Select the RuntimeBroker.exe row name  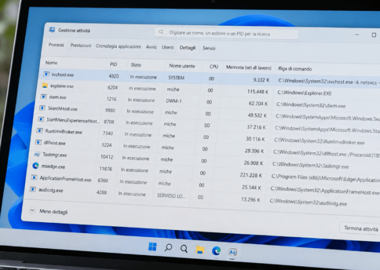[x=64, y=132]
